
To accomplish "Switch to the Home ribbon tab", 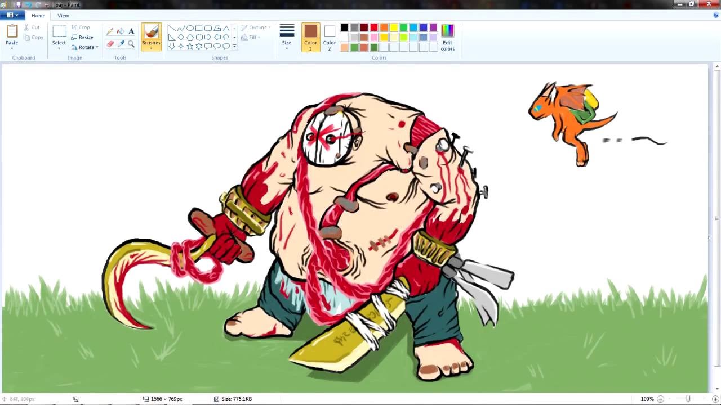I will (x=38, y=16).
